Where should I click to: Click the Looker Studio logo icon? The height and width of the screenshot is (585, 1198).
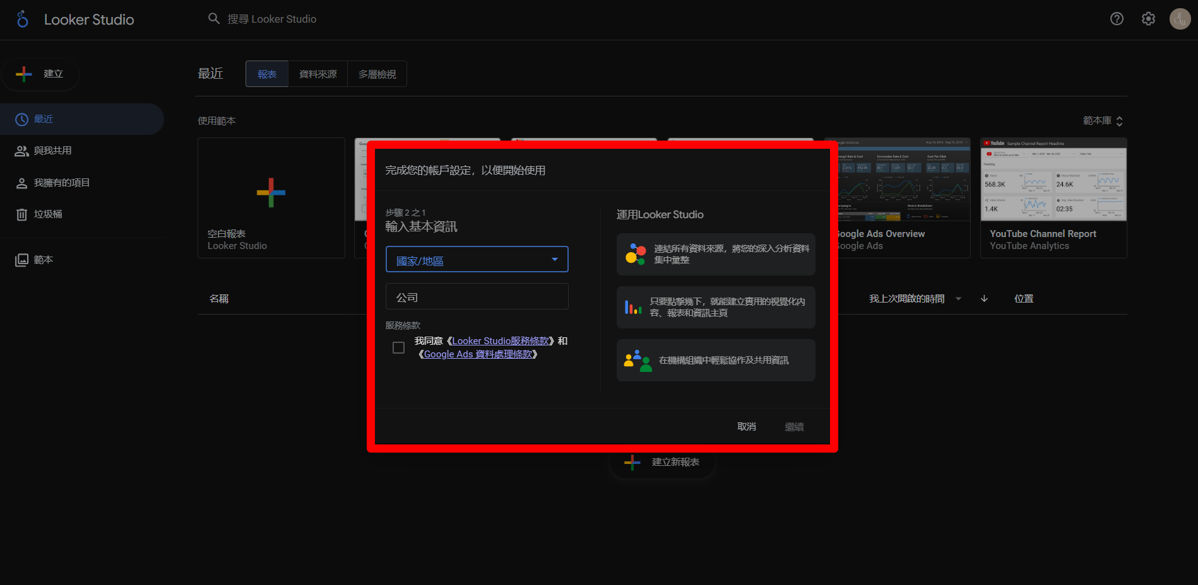23,20
